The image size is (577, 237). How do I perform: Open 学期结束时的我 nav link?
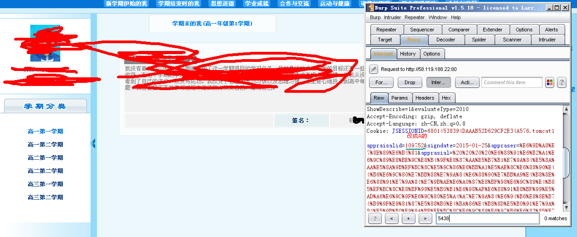coord(178,4)
